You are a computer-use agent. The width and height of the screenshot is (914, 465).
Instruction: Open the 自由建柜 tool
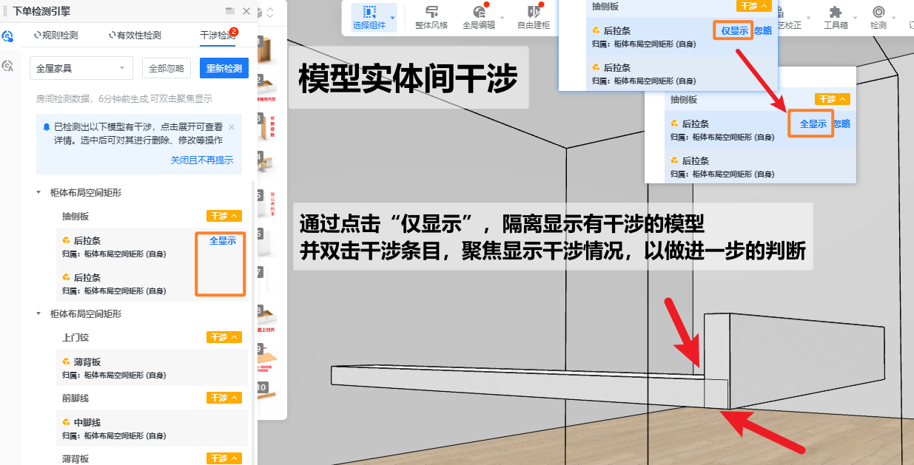tap(533, 17)
